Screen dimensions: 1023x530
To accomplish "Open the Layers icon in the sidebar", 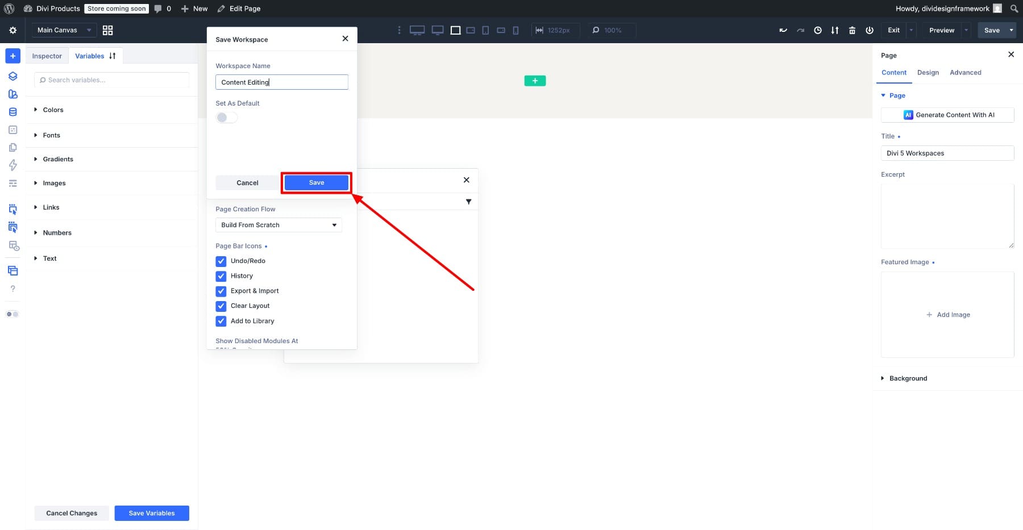I will click(x=13, y=76).
